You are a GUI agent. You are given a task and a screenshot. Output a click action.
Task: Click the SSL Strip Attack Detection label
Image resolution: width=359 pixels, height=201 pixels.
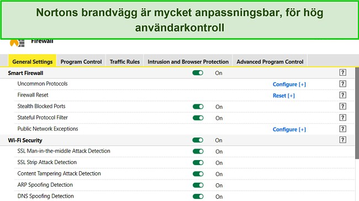pyautogui.click(x=47, y=162)
